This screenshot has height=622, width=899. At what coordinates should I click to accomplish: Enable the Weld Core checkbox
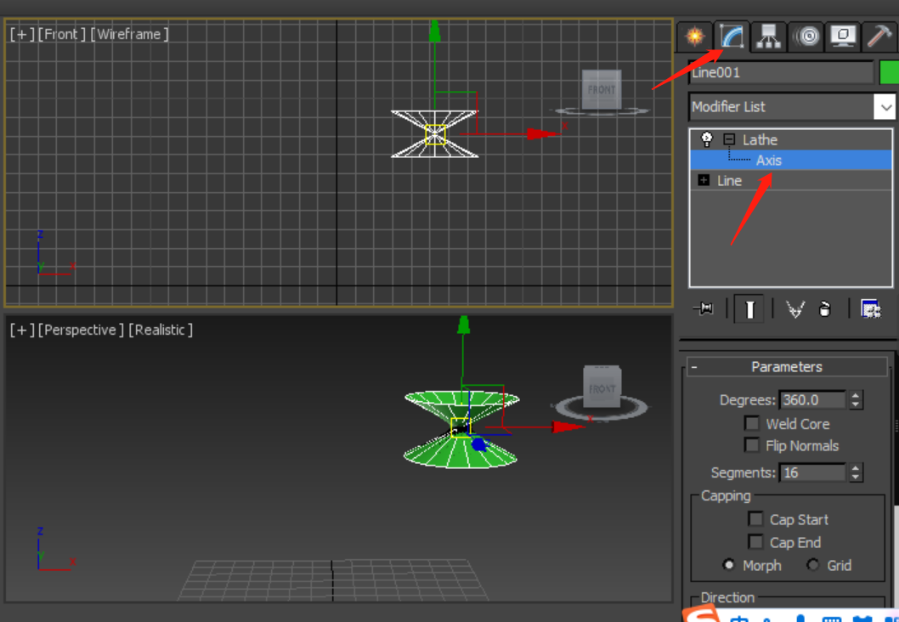752,423
